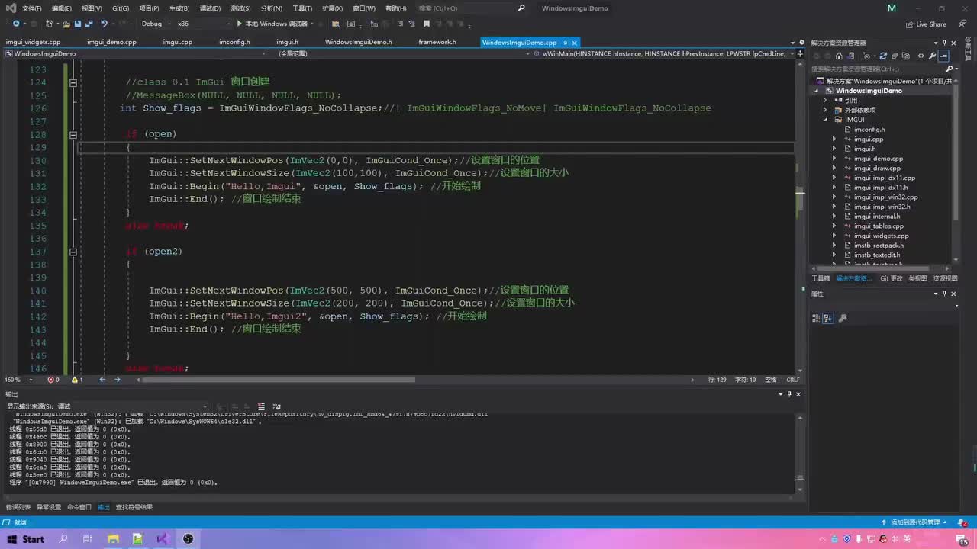977x549 pixels.
Task: Switch to the framework.h tab
Action: coord(437,42)
